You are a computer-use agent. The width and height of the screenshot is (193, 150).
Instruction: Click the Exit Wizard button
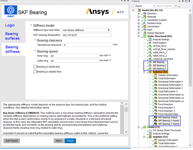[12, 141]
